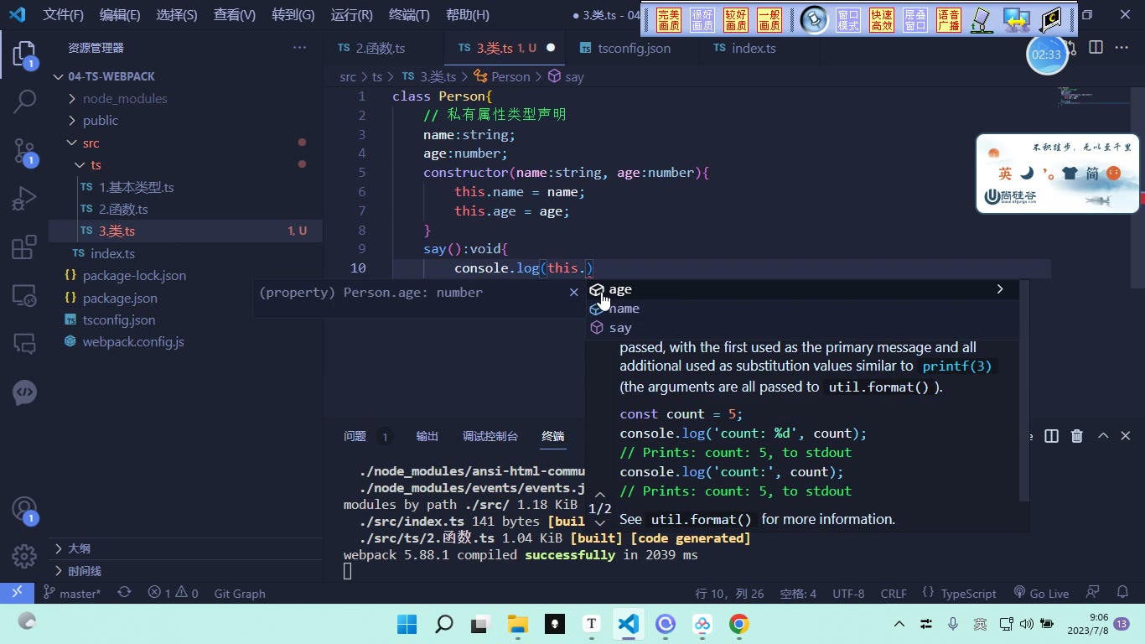
Task: Open the Accounts menu in activity bar
Action: [24, 509]
